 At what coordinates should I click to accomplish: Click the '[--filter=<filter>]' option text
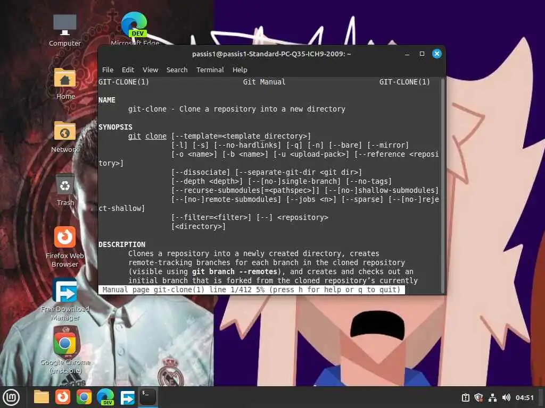(x=211, y=217)
